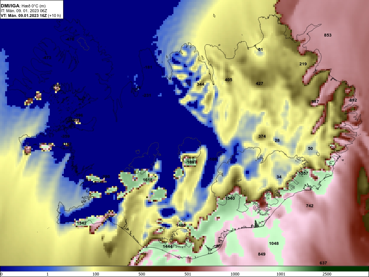The width and height of the screenshot is (369, 277).
Task: Click the 427 value on the map
Action: tap(259, 83)
